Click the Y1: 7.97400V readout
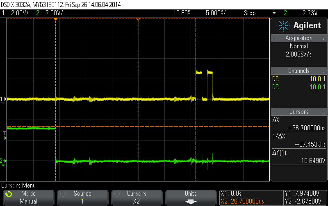 coord(302,193)
